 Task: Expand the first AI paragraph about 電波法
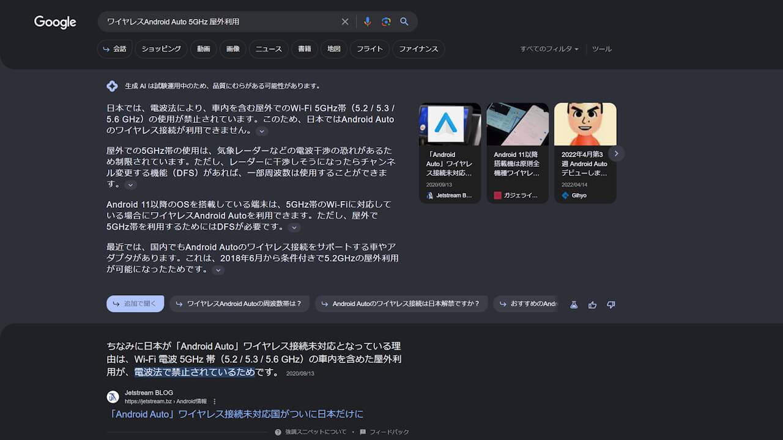coord(262,131)
